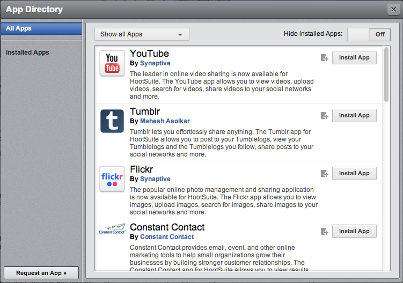Click the Constant Contact app title

tap(167, 227)
